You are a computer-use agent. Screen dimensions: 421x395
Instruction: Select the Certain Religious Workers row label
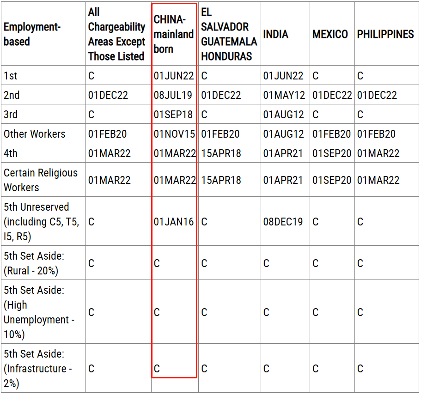point(41,180)
